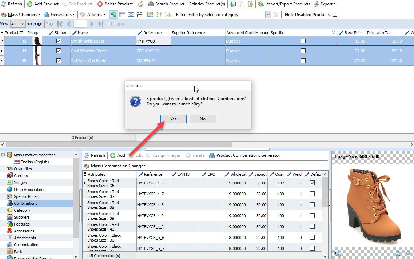The image size is (414, 259).
Task: Add a new combination
Action: pos(118,155)
